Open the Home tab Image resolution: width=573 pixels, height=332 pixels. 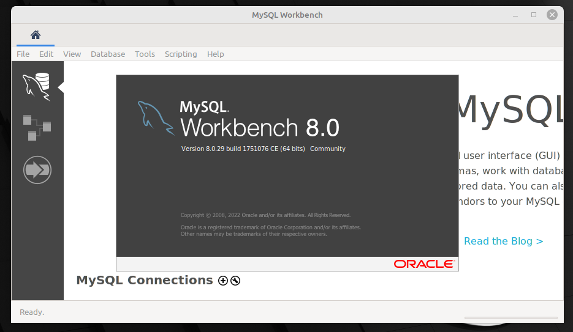click(36, 35)
